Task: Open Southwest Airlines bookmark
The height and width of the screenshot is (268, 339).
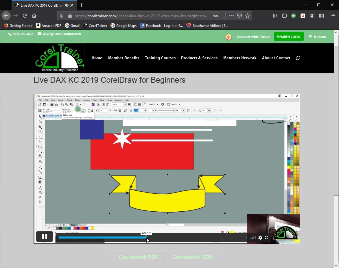Action: pyautogui.click(x=207, y=25)
